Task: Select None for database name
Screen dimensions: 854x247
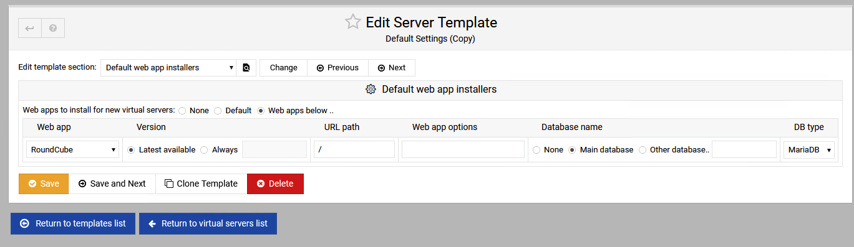Action: 536,150
